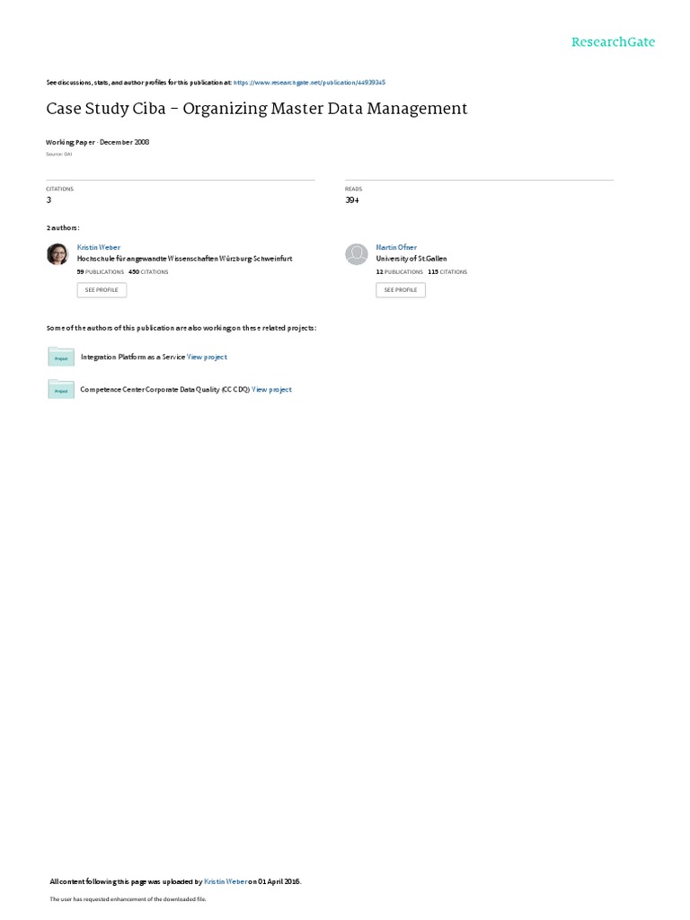Screen dimensions: 690x920
Task: Click Kristin Weber's 59 publications stat
Action: coord(101,272)
